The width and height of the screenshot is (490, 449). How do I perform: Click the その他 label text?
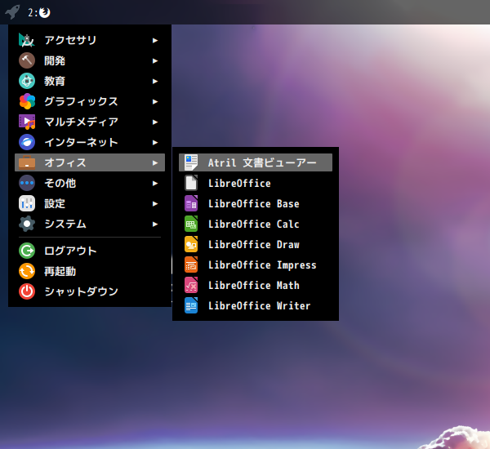tap(60, 183)
